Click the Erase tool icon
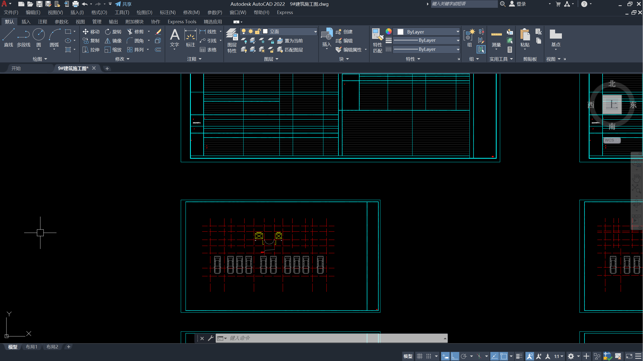 pos(158,32)
